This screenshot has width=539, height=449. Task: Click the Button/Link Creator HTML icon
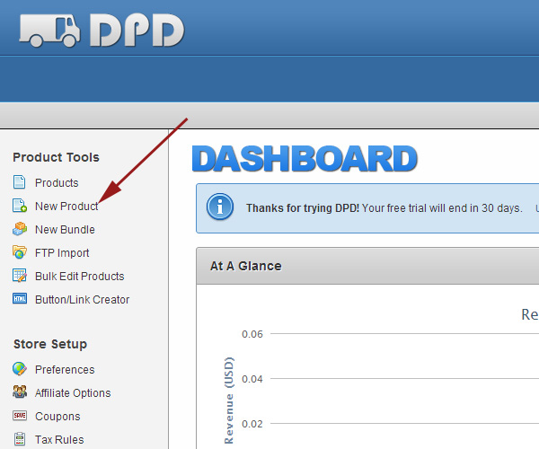pos(20,299)
